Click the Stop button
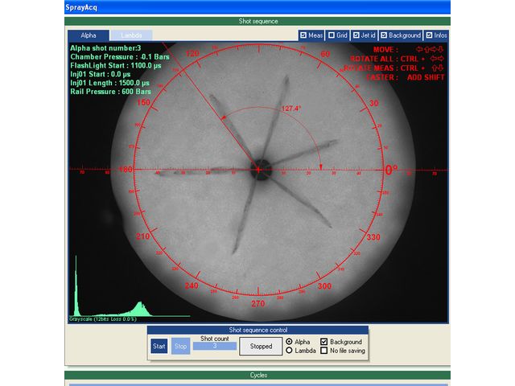The height and width of the screenshot is (386, 515). (x=181, y=347)
